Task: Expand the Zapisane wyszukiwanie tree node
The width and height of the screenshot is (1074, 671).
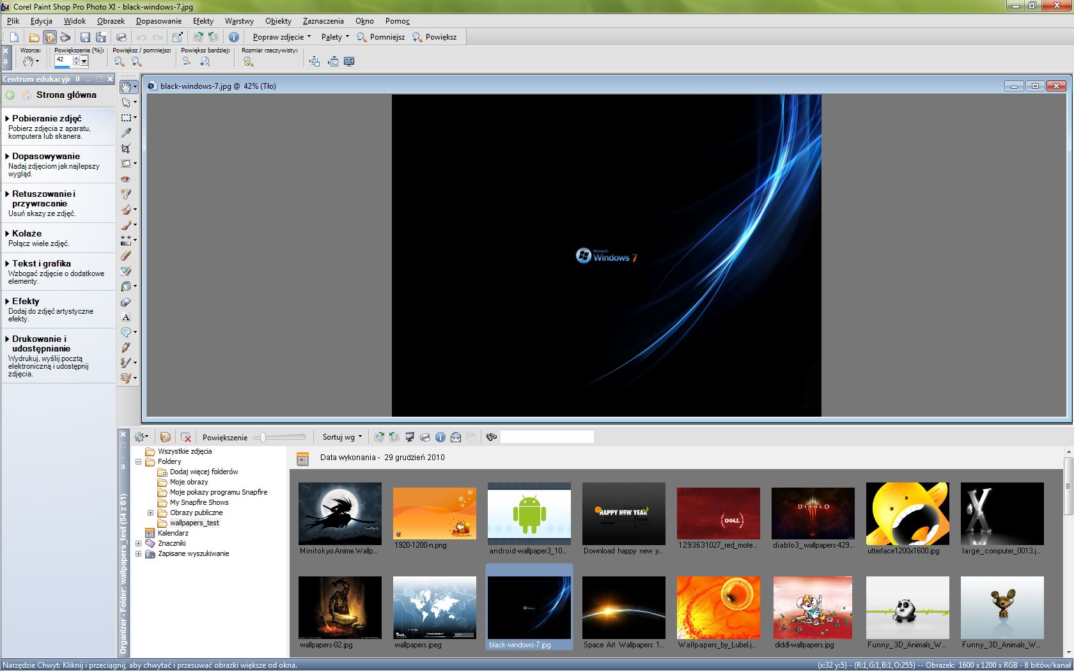Action: pyautogui.click(x=139, y=553)
